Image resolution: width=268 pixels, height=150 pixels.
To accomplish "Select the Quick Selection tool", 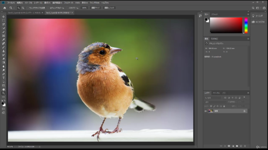I will pyautogui.click(x=3, y=28).
